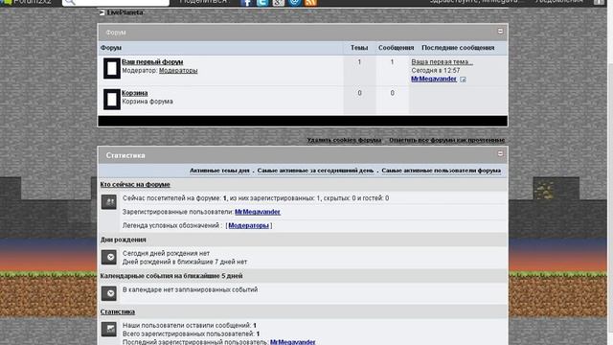The width and height of the screenshot is (613, 345).
Task: Click the Темы column header
Action: point(359,48)
